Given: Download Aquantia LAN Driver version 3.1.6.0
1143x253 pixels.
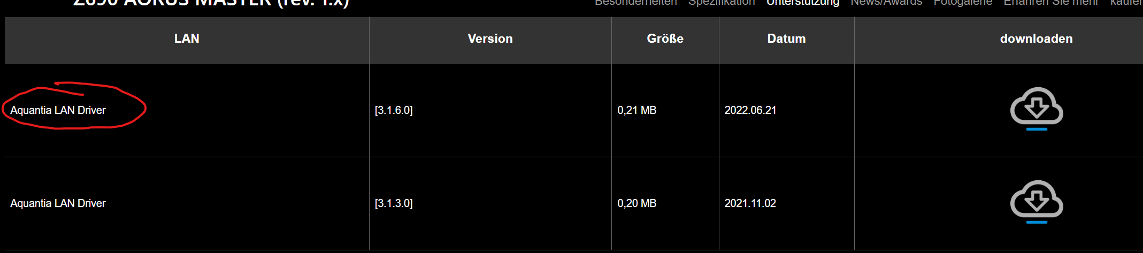Looking at the screenshot, I should point(1037,109).
